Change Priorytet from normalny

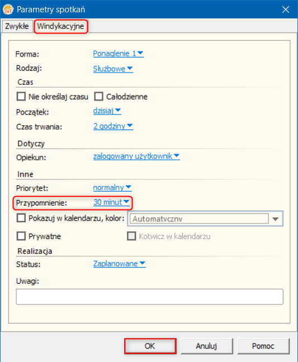[x=112, y=188]
